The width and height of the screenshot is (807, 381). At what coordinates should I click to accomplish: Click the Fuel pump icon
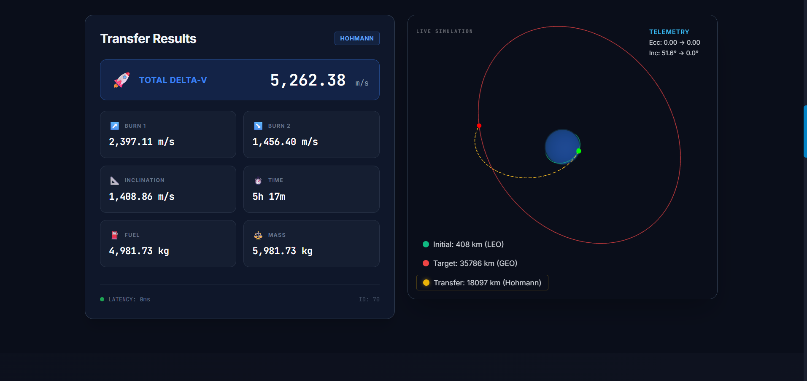click(115, 235)
